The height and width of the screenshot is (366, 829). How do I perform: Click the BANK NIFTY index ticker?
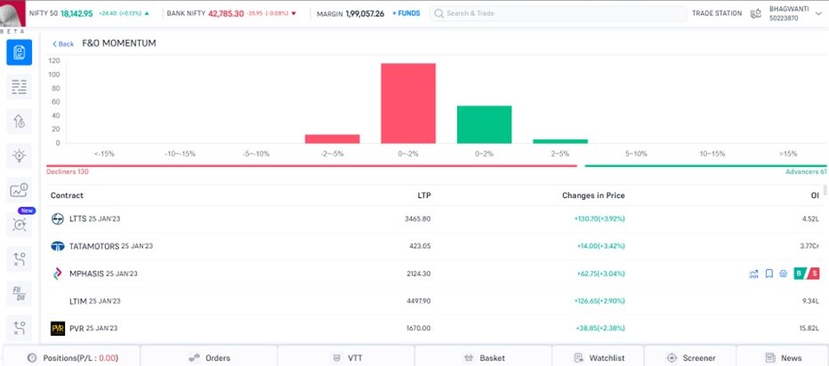point(231,13)
